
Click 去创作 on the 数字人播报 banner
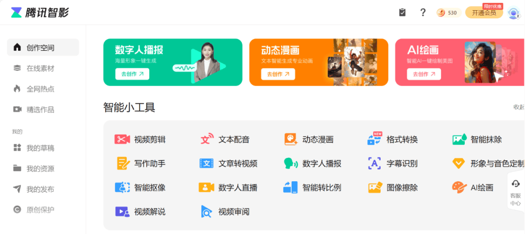click(132, 74)
